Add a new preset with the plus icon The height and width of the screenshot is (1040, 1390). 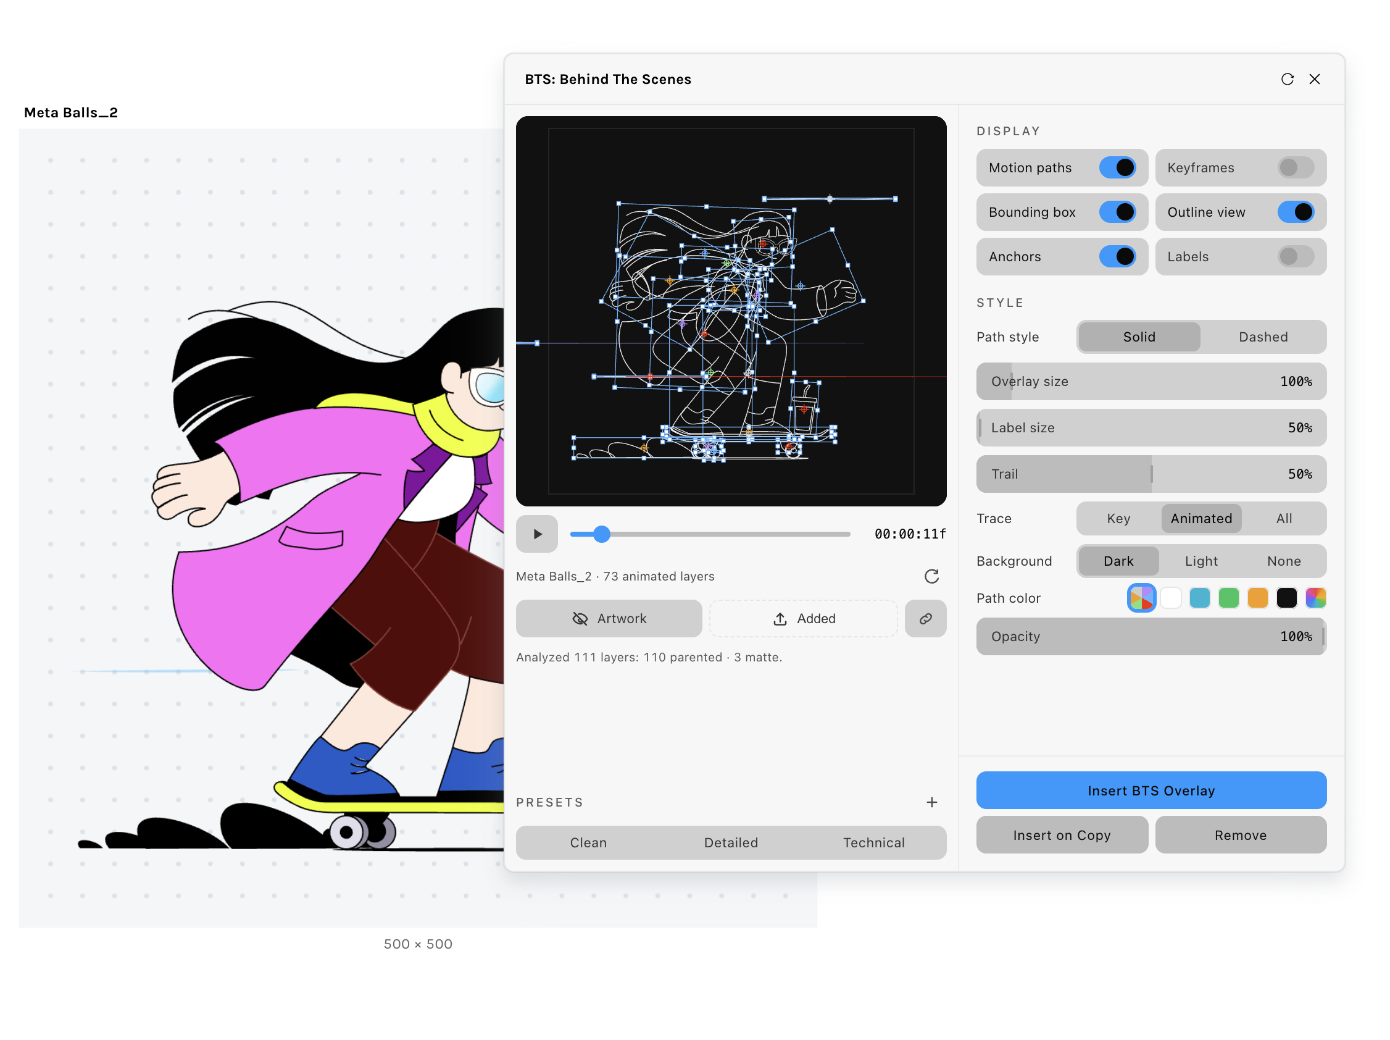(931, 802)
